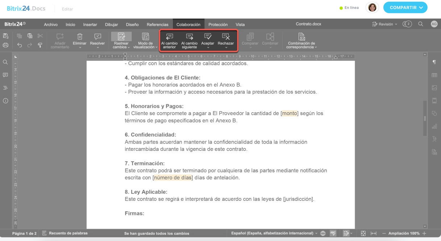The height and width of the screenshot is (241, 441).
Task: Open the Revisión mode dropdown
Action: (x=385, y=24)
